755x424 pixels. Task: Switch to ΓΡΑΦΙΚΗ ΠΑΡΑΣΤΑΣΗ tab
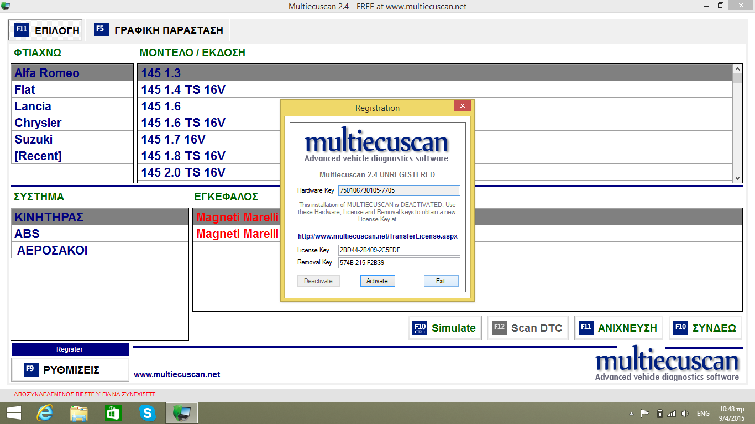click(159, 30)
